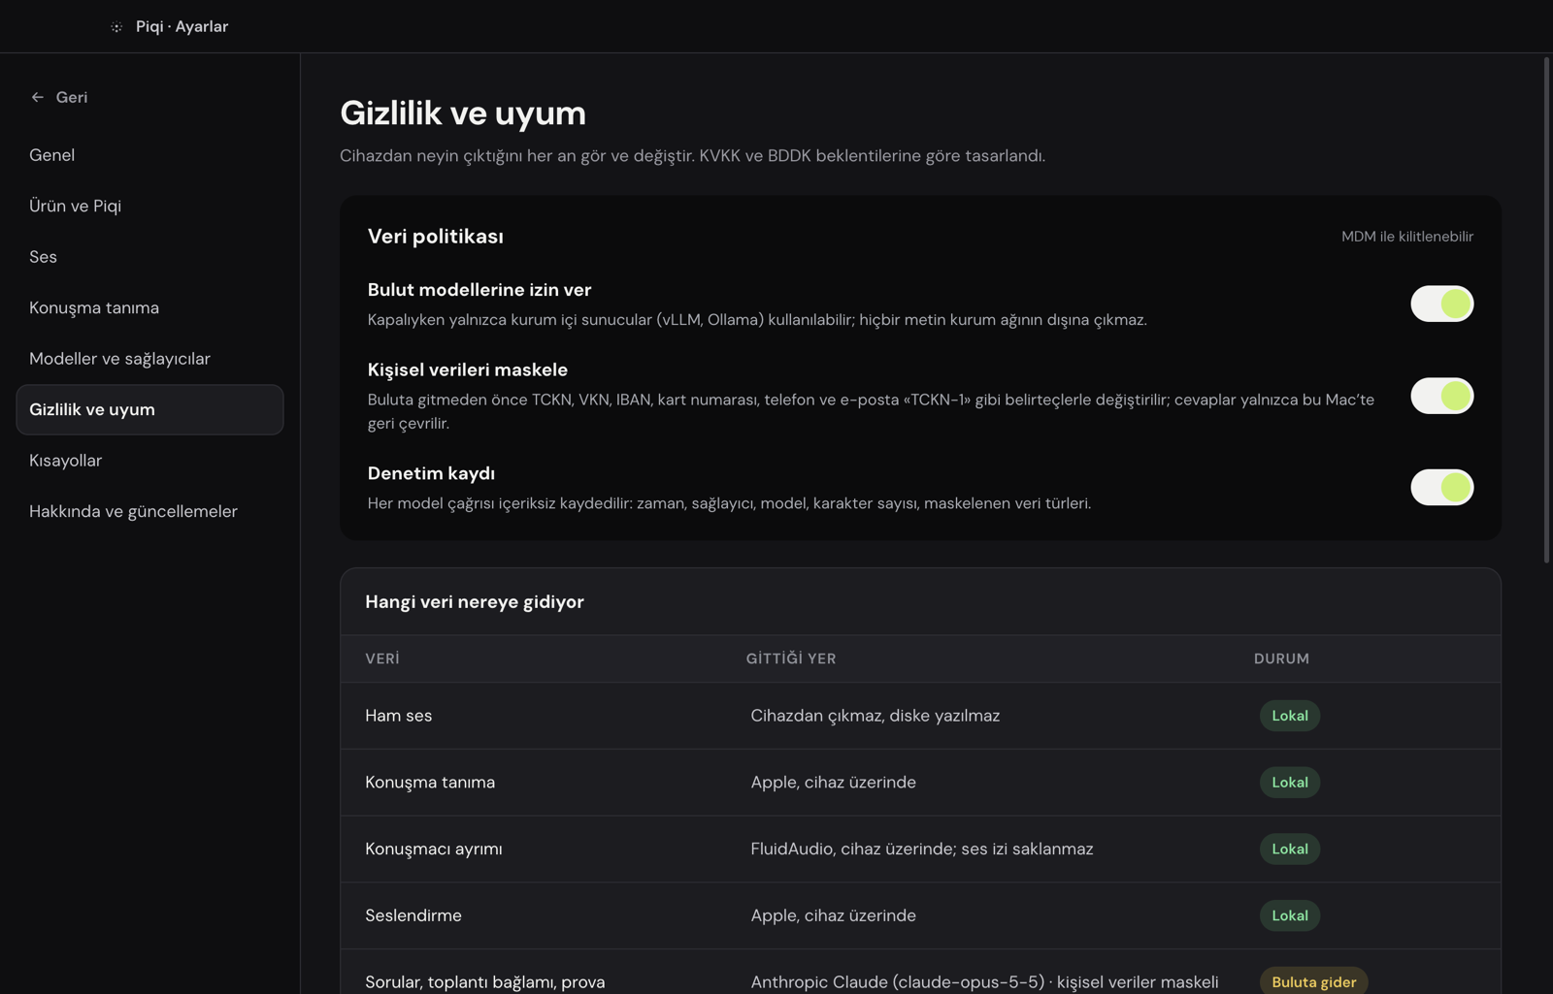The width and height of the screenshot is (1553, 994).
Task: Select the Ham ses row label
Action: tap(399, 716)
